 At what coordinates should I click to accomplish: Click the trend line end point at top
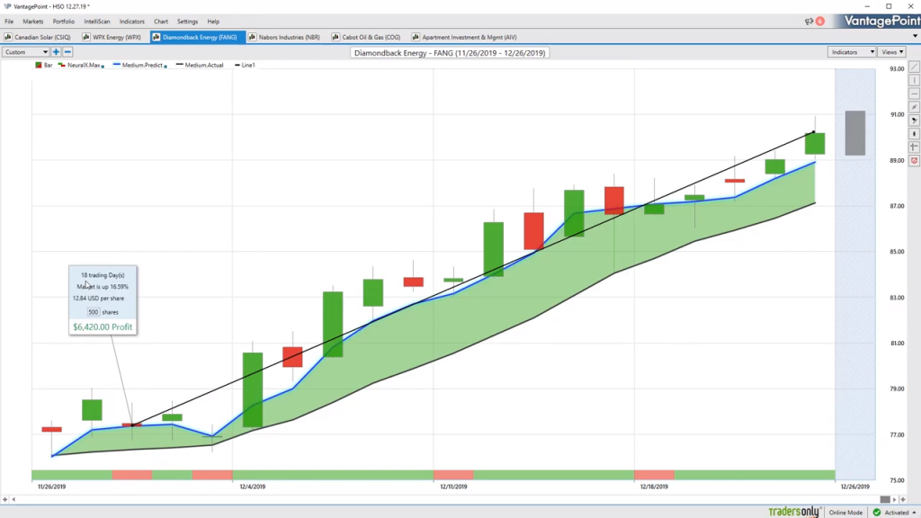click(x=813, y=132)
